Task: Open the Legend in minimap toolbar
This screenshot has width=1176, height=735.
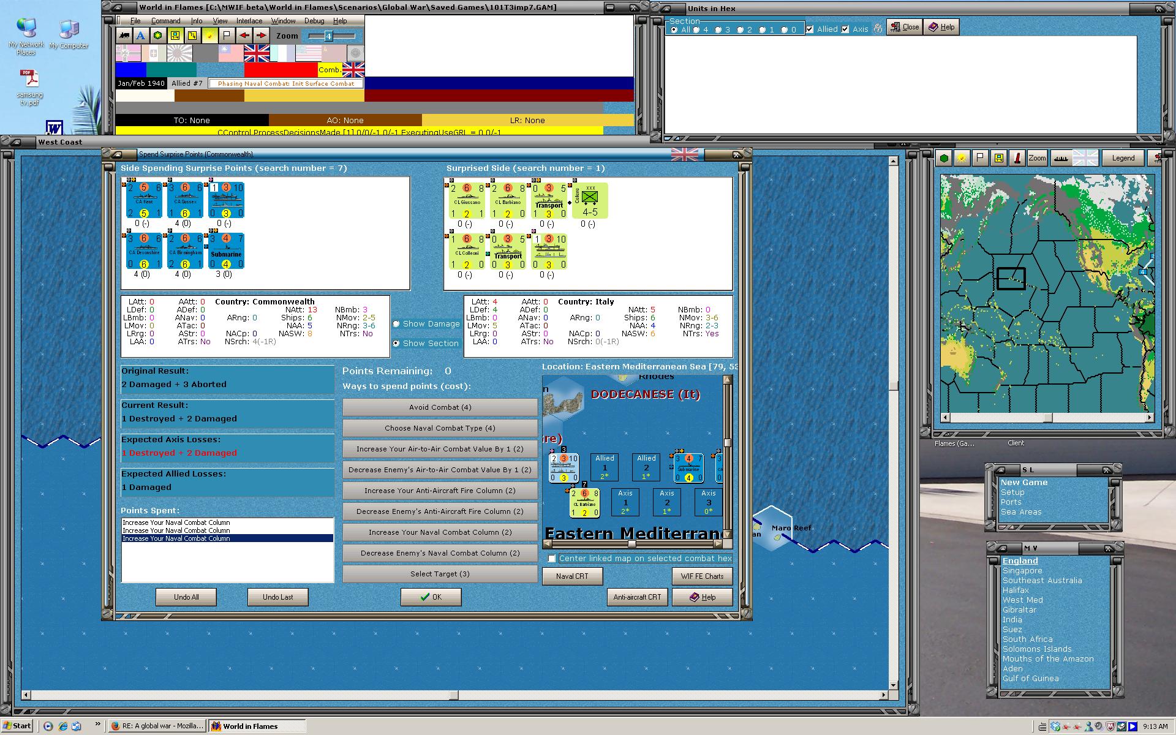Action: coord(1123,158)
